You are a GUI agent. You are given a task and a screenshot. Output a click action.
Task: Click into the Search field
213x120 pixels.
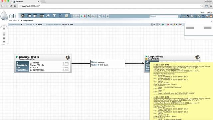[164, 16]
